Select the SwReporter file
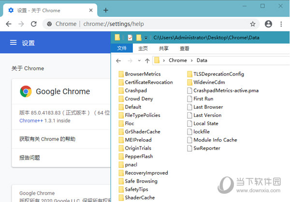This screenshot has height=202, width=290. coord(203,148)
